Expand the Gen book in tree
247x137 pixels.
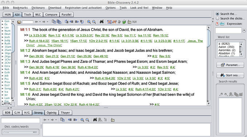(3, 21)
